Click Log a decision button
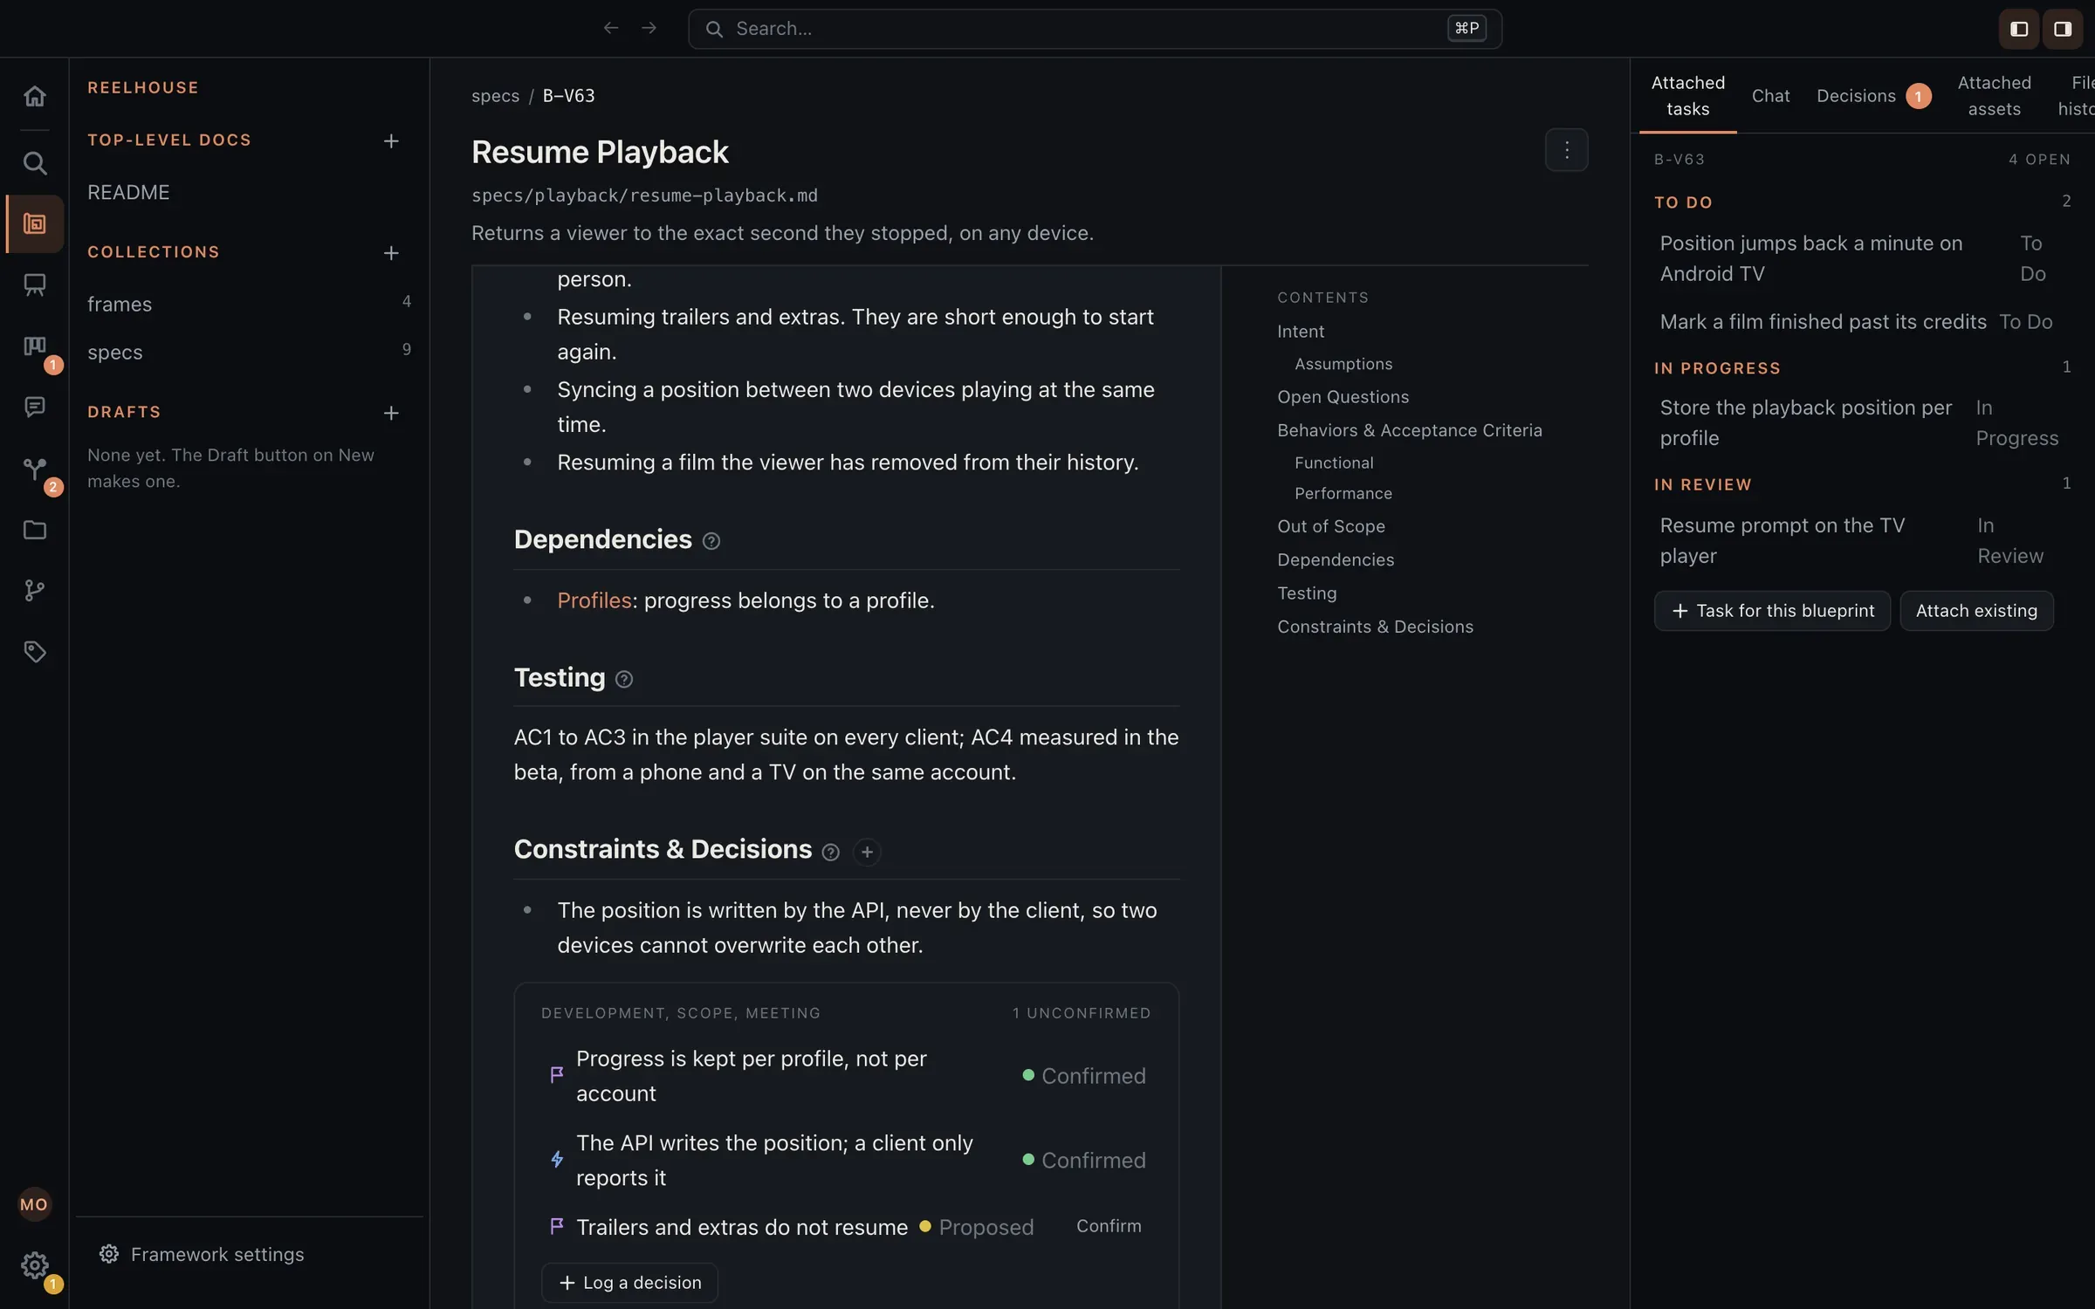The image size is (2095, 1309). pyautogui.click(x=629, y=1282)
